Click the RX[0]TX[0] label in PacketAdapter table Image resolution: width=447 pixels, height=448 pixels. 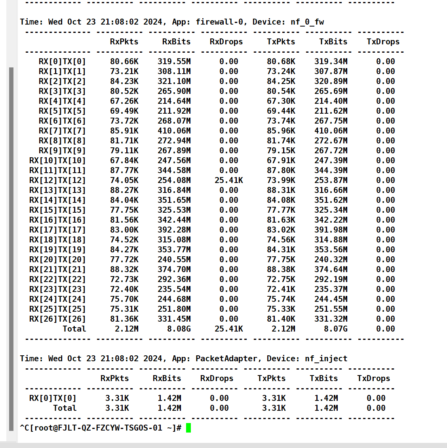53,398
